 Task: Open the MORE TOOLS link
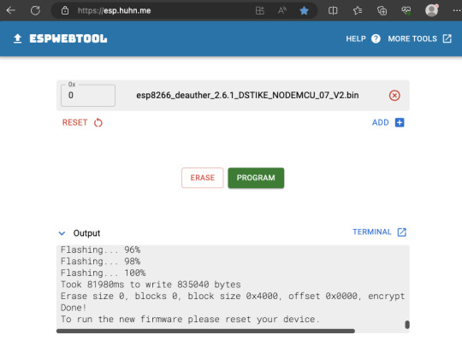click(412, 38)
